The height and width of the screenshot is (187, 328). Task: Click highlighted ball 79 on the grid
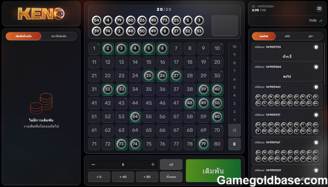pos(203,144)
